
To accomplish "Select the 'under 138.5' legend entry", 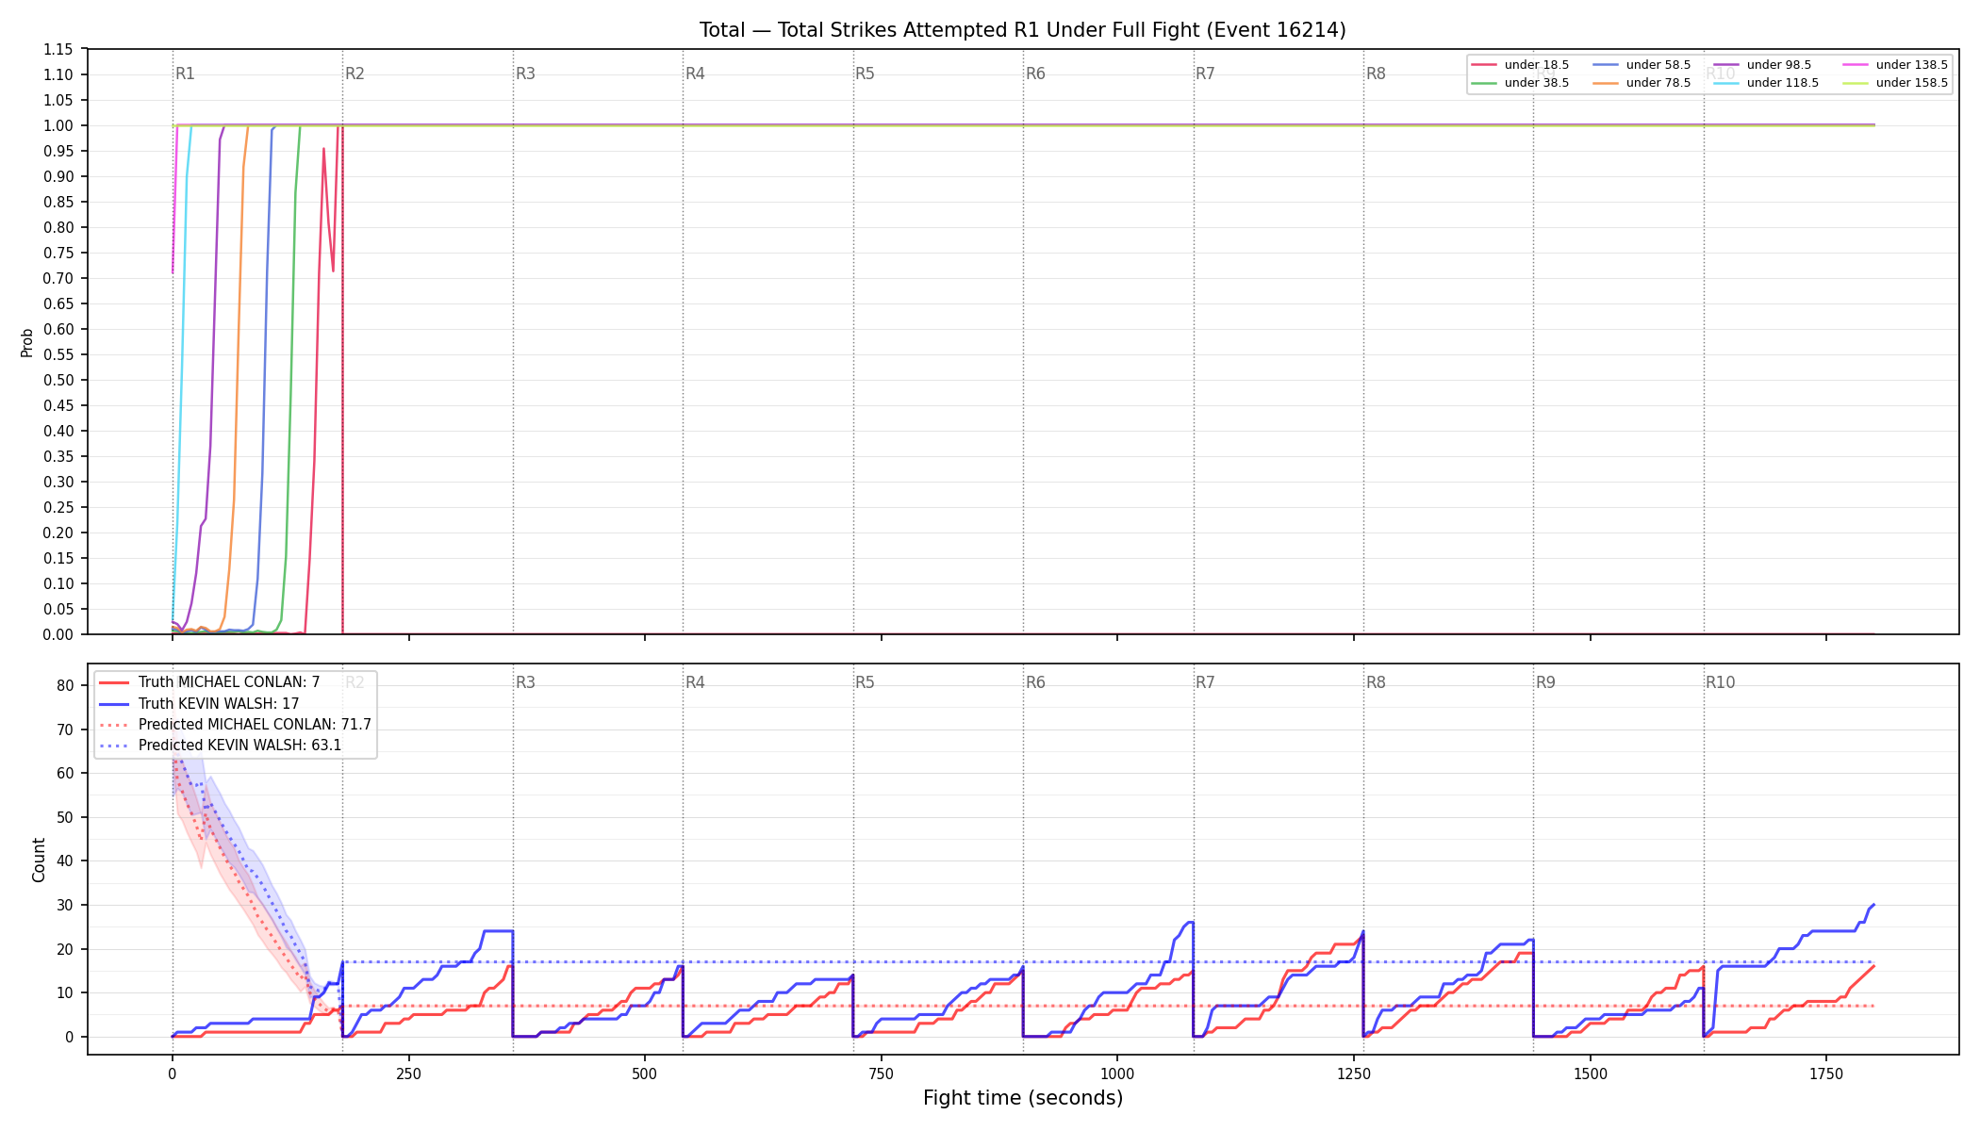I will point(1896,65).
